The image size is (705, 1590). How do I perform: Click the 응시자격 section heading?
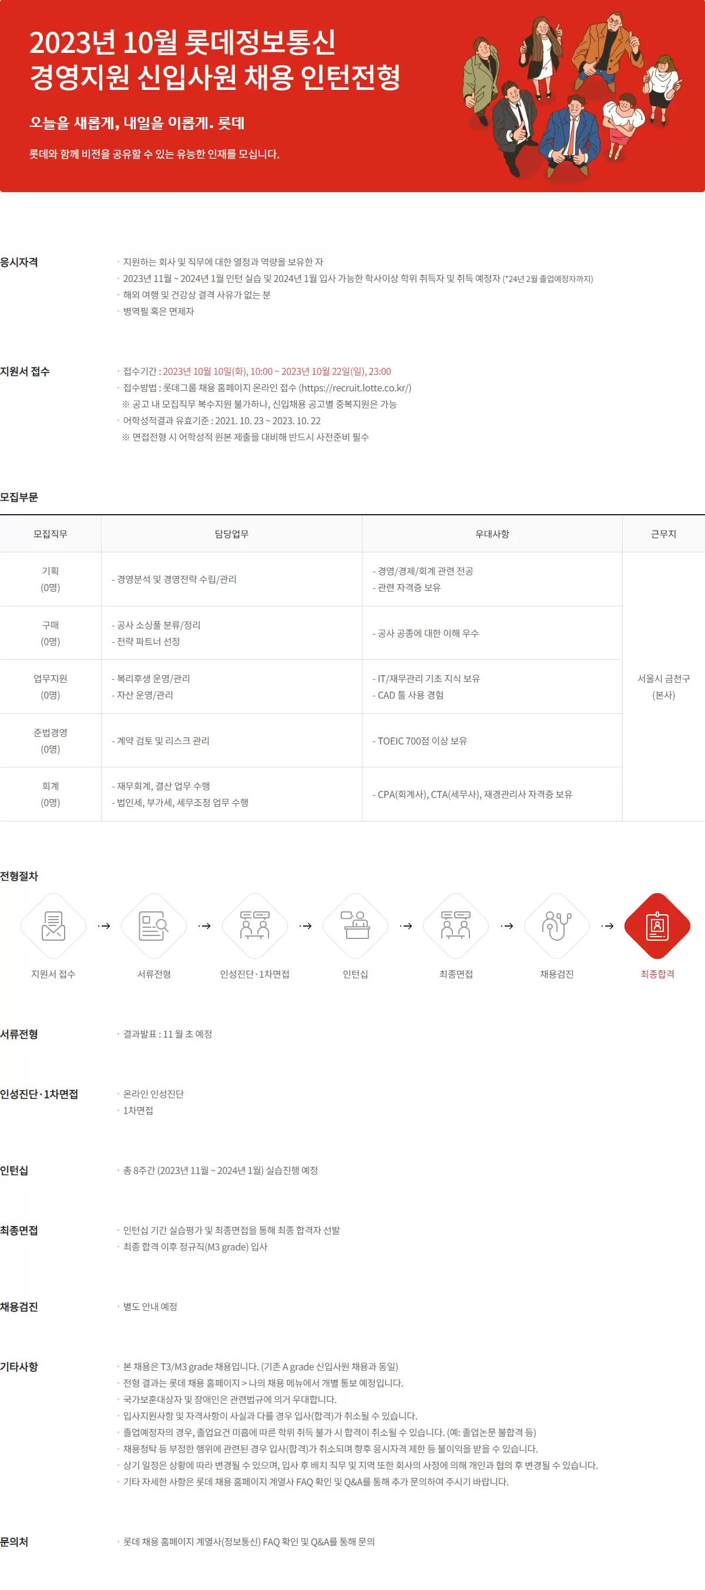coord(19,262)
